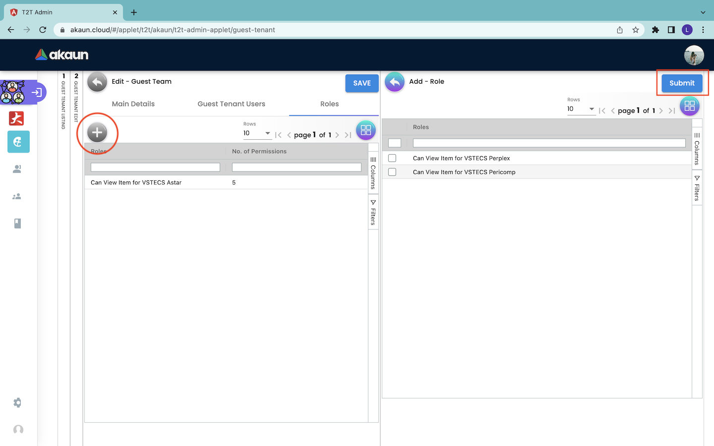Switch to the Main Details tab
The width and height of the screenshot is (714, 446).
[133, 104]
